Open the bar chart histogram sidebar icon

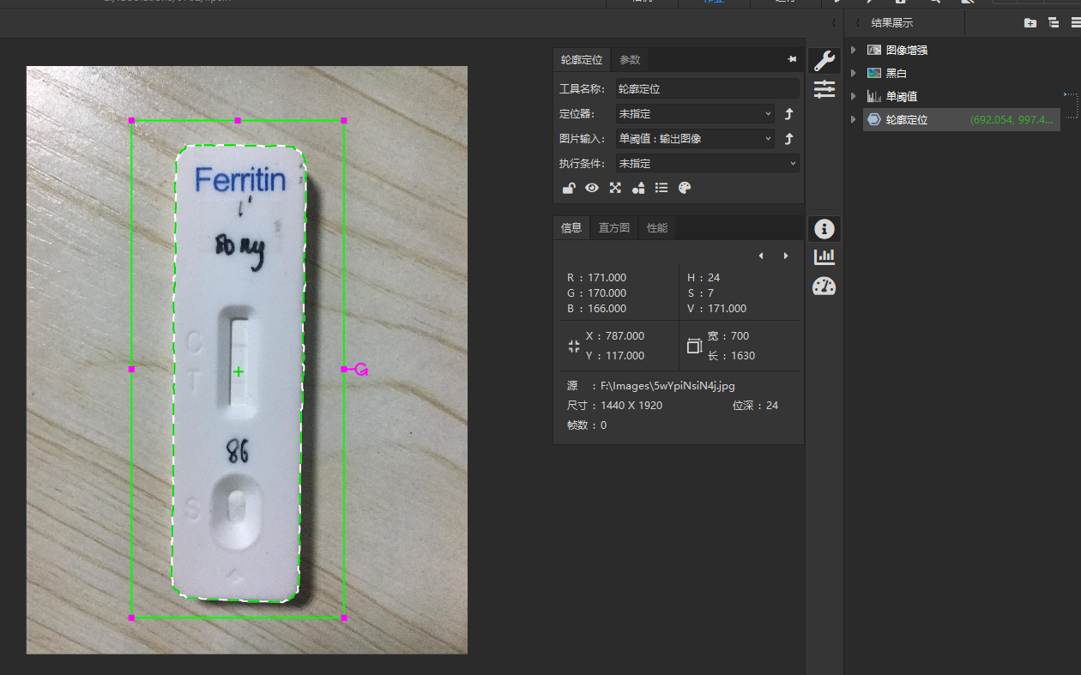coord(824,256)
